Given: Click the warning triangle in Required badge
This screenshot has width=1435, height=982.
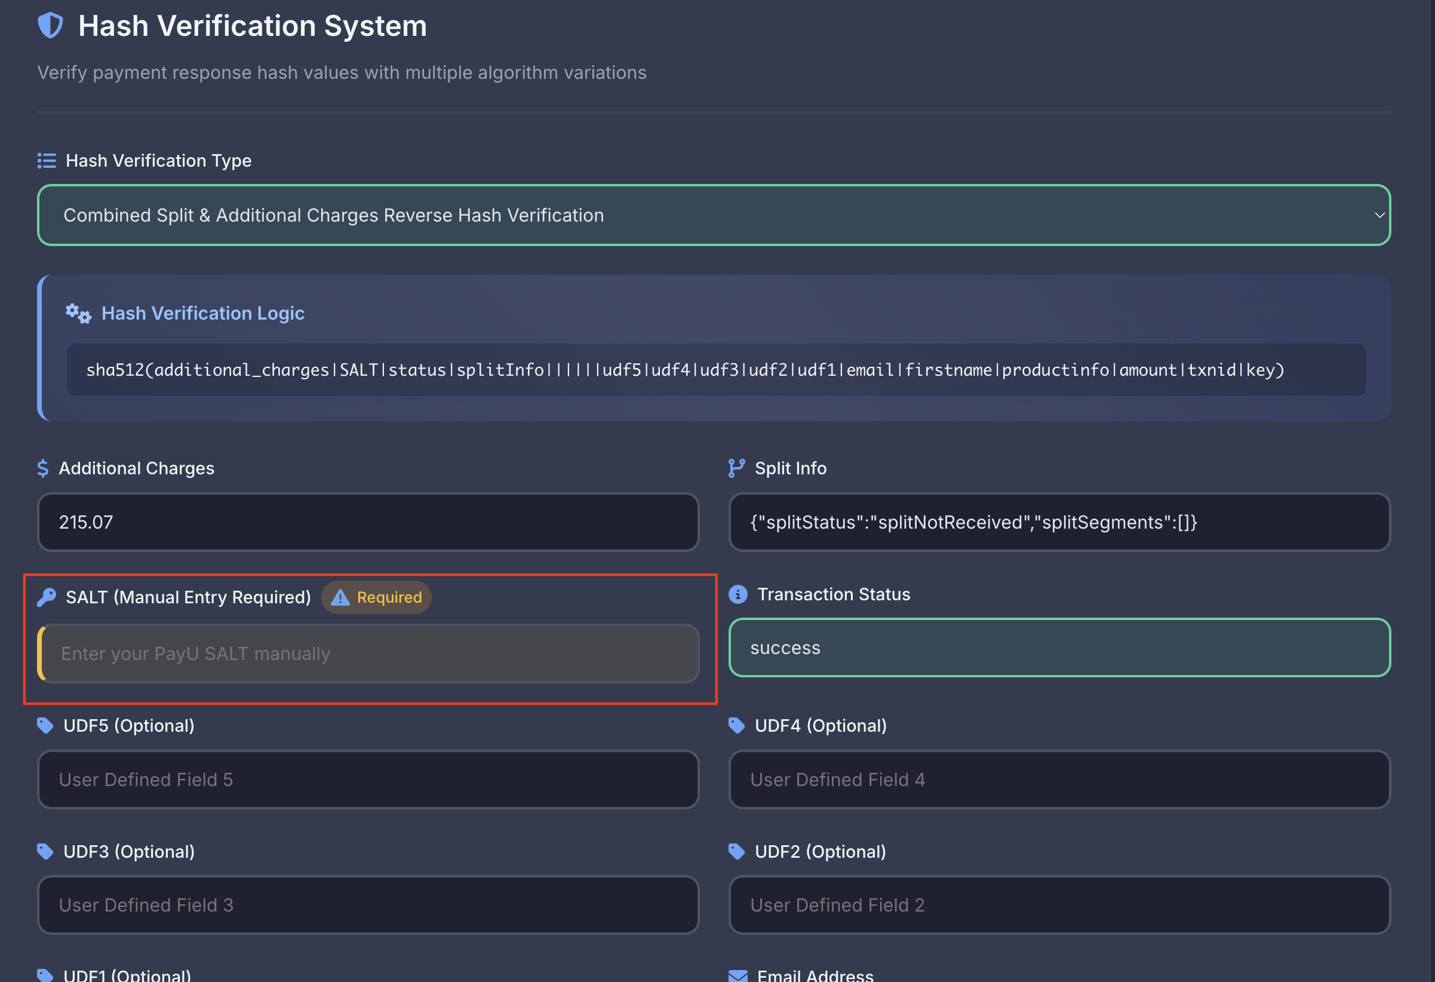Looking at the screenshot, I should [340, 597].
